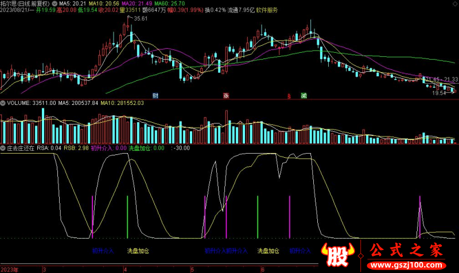
Task: Click the red $ dividend marker icon
Action: click(289, 96)
